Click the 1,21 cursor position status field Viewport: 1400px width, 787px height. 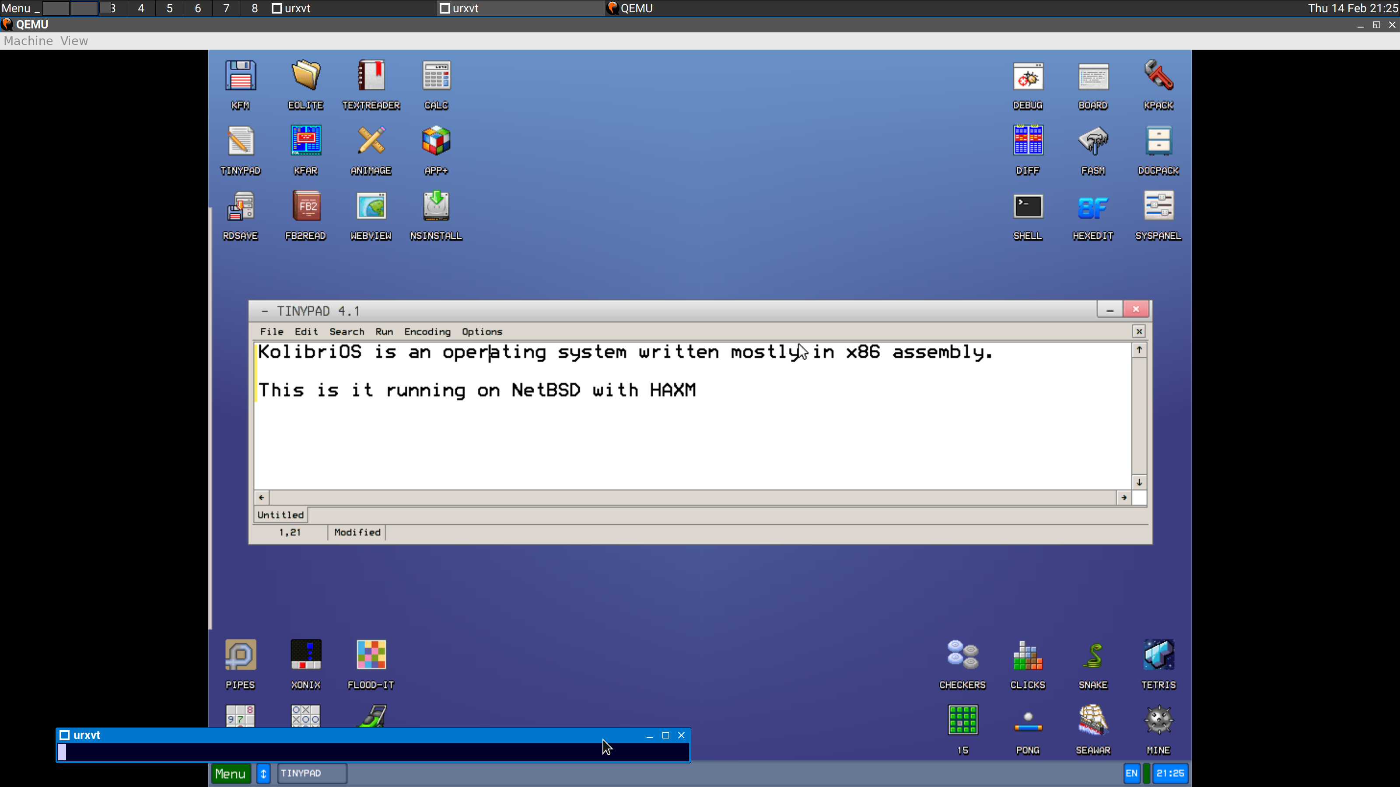[x=290, y=532]
